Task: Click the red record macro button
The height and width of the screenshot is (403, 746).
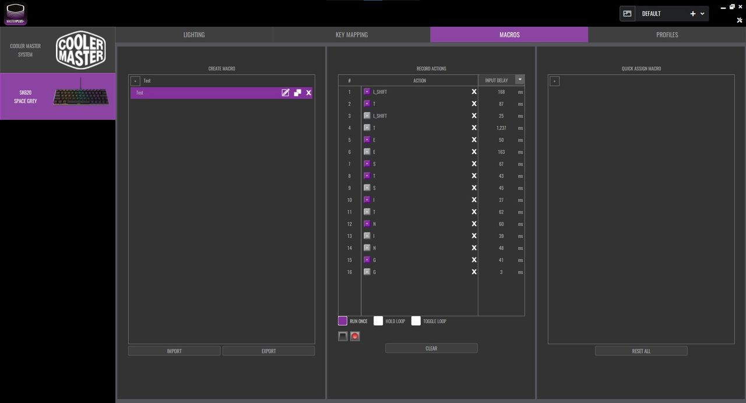Action: (355, 336)
